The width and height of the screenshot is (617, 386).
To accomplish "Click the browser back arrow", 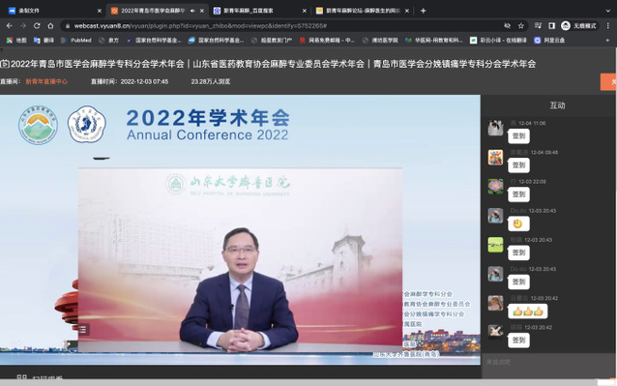I will tap(10, 26).
